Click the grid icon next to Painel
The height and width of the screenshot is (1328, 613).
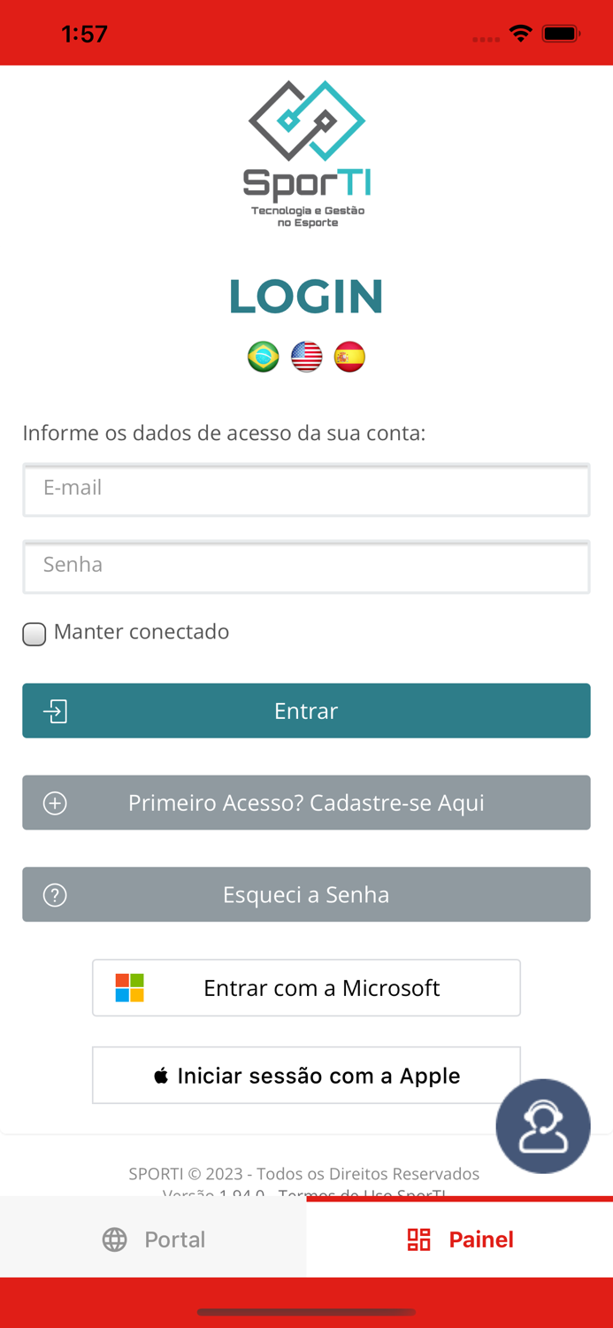tap(418, 1239)
